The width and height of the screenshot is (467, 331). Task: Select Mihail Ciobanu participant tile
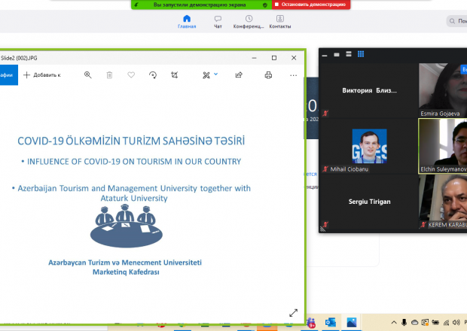pos(369,146)
